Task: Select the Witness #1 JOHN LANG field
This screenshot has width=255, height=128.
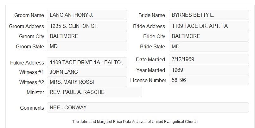Action: coord(87,72)
